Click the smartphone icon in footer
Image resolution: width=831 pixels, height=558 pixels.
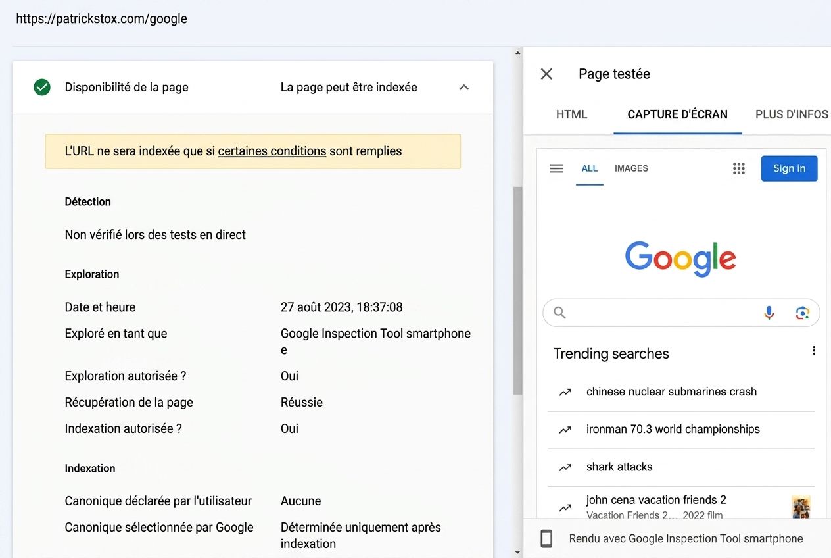[546, 539]
